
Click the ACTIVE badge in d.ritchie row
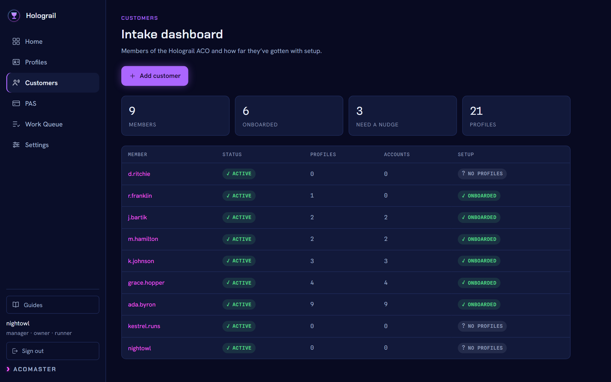(239, 174)
